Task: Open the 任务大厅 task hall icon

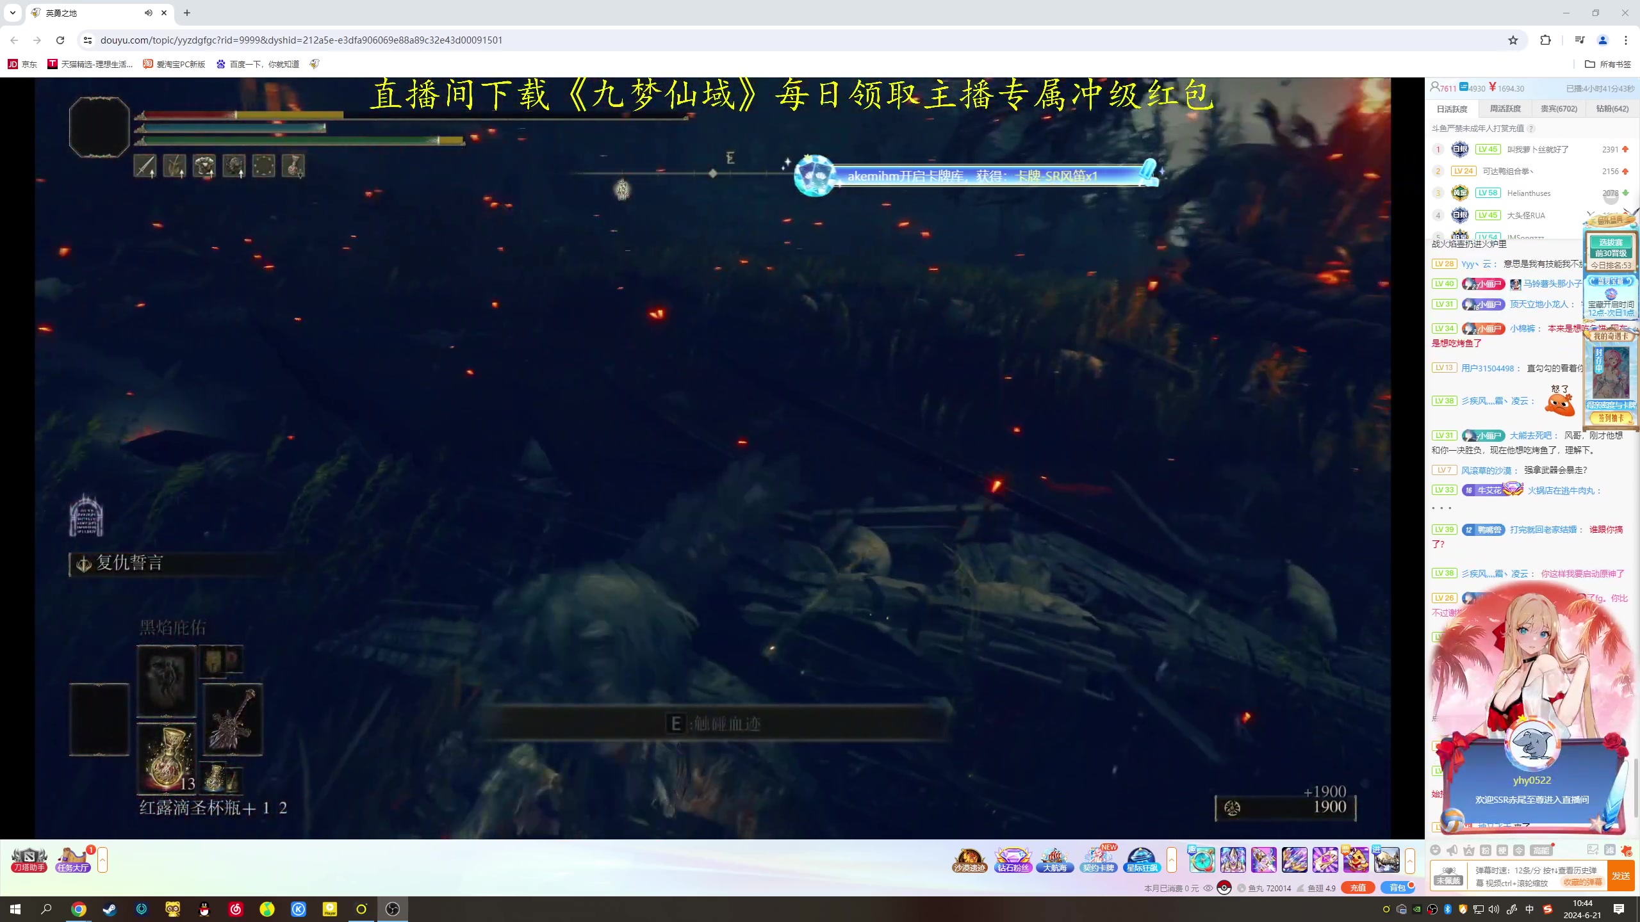Action: 73,860
